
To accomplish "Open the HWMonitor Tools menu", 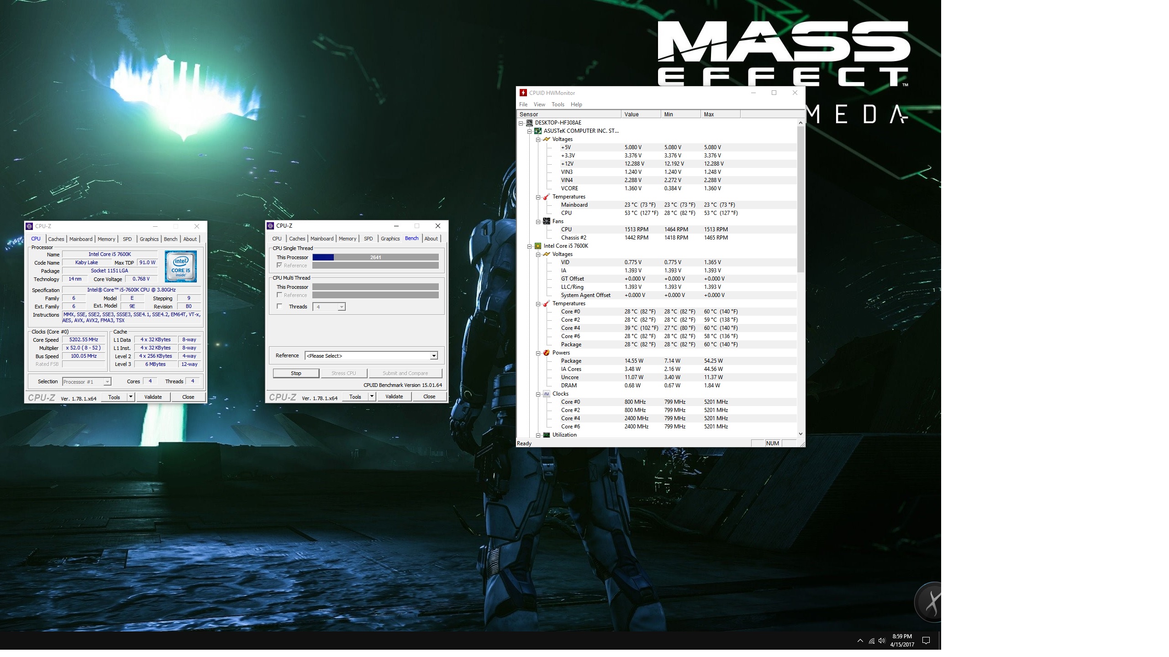I will tap(558, 104).
